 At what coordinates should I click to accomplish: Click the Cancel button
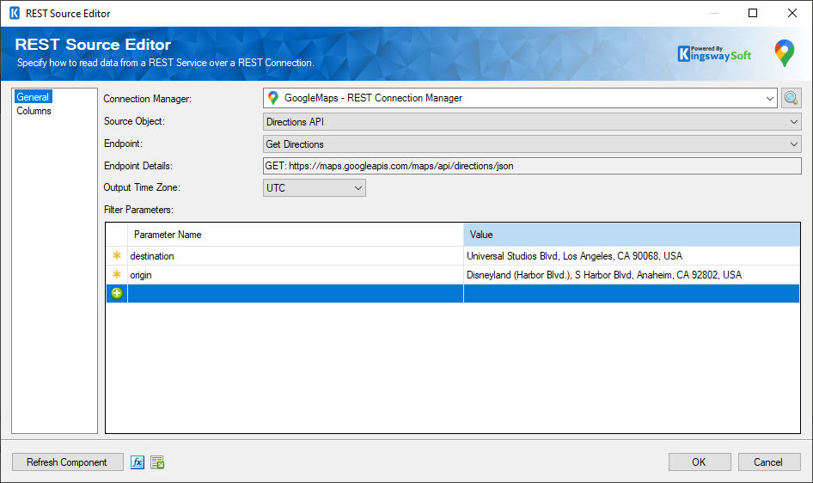(769, 462)
